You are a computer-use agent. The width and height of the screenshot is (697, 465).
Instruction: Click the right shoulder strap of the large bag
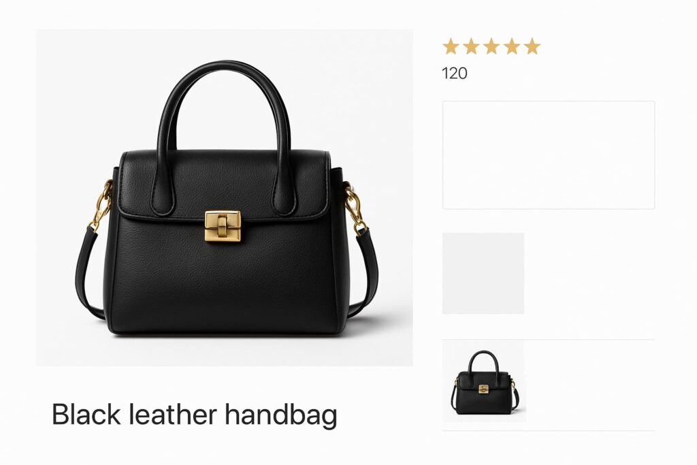(367, 276)
